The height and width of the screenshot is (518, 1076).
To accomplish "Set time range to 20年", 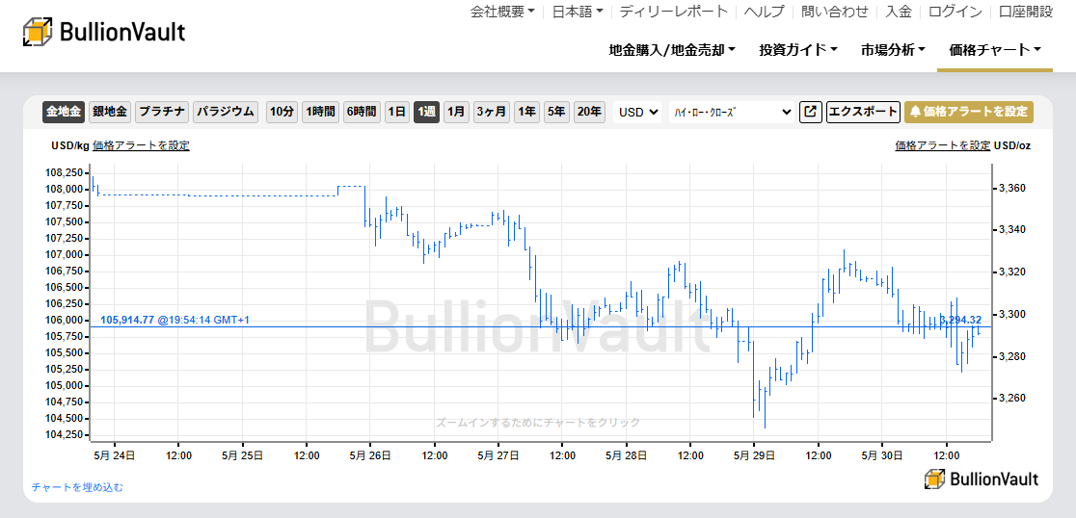I will click(x=589, y=112).
